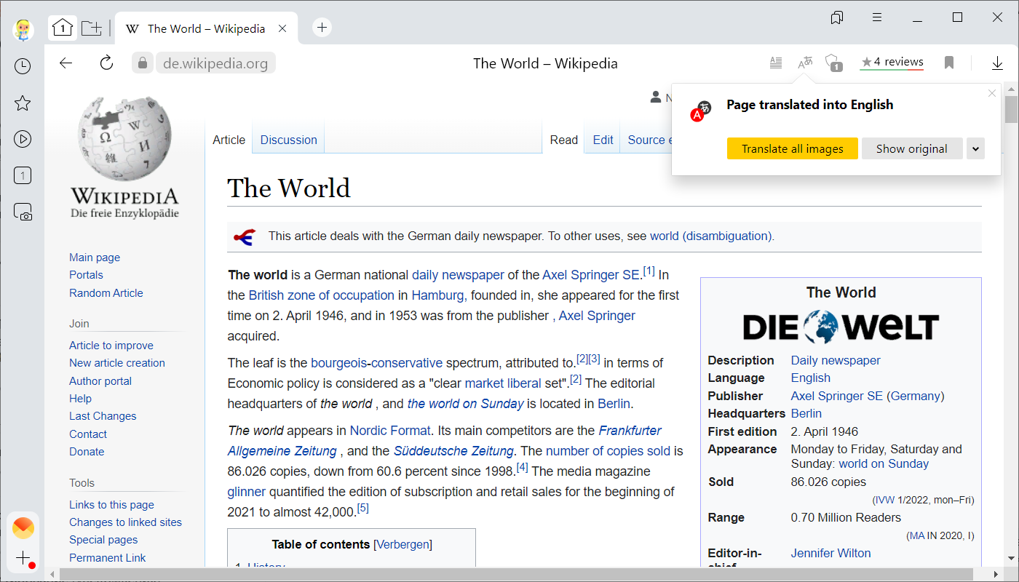
Task: Open the glinner link
Action: [247, 491]
